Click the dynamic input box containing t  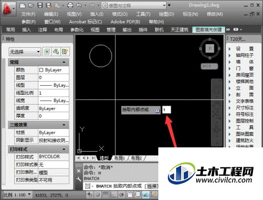click(x=166, y=110)
